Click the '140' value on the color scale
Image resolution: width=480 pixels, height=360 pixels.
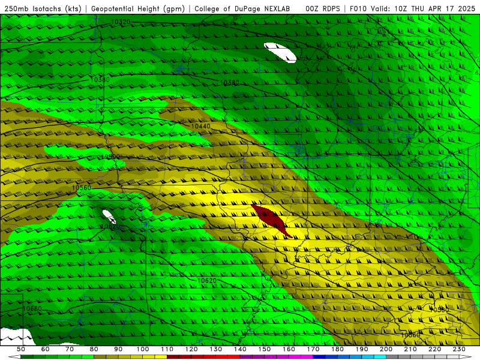click(x=241, y=349)
